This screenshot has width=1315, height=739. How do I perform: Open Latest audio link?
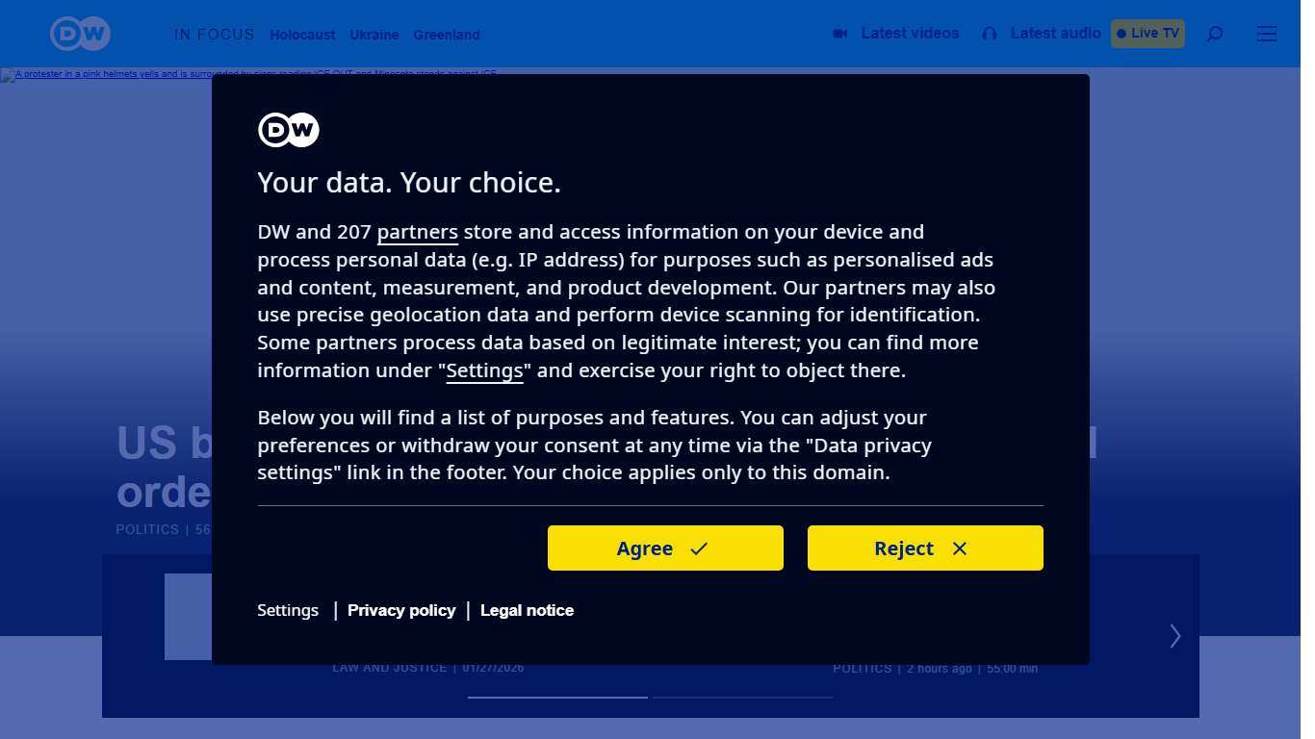[1055, 34]
